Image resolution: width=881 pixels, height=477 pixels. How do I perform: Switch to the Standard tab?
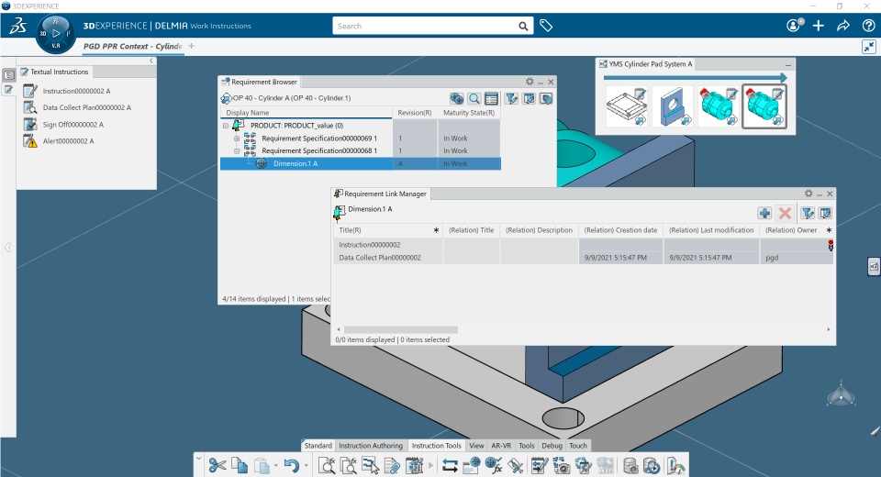[x=318, y=446]
